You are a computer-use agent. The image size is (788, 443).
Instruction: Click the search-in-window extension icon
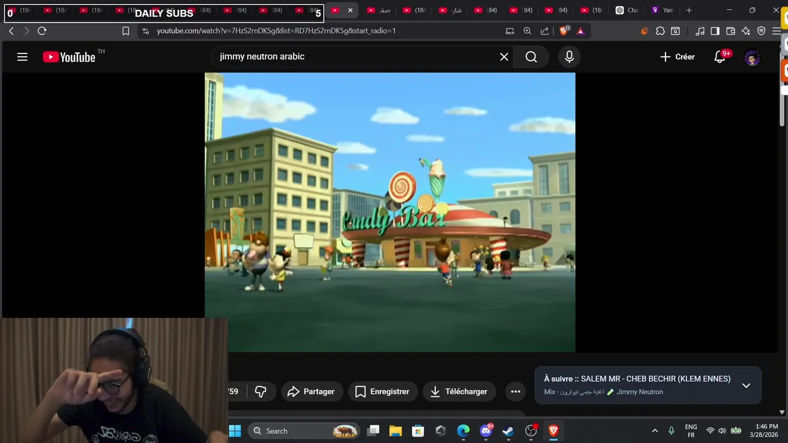pos(675,31)
